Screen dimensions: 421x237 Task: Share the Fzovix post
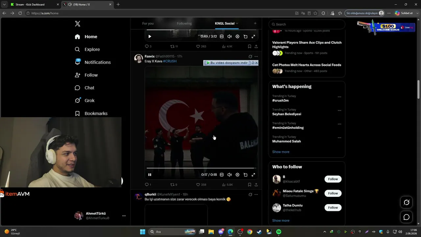pyautogui.click(x=256, y=185)
